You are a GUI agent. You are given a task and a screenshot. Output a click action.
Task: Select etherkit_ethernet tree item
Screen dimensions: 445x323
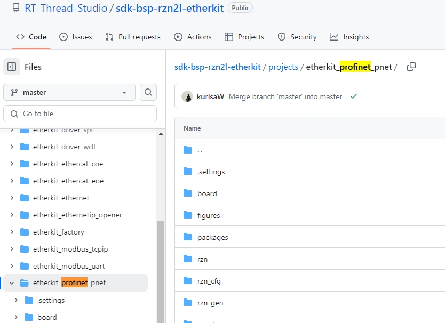[61, 198]
